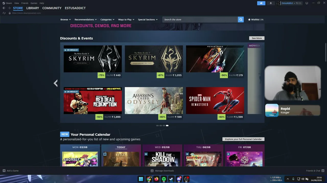Click the Add a Game label
The height and width of the screenshot is (183, 327).
pyautogui.click(x=13, y=171)
